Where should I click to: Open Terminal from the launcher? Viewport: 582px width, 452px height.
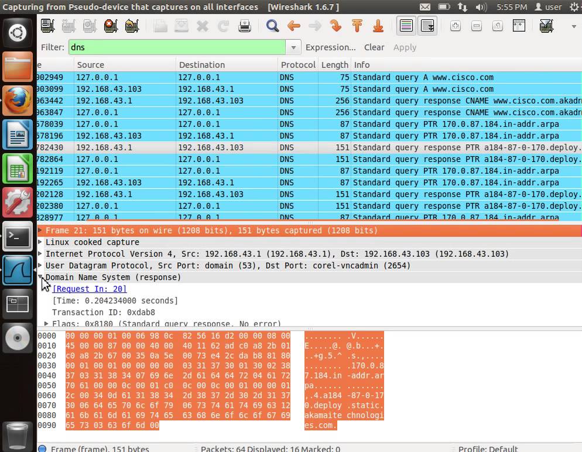[18, 236]
